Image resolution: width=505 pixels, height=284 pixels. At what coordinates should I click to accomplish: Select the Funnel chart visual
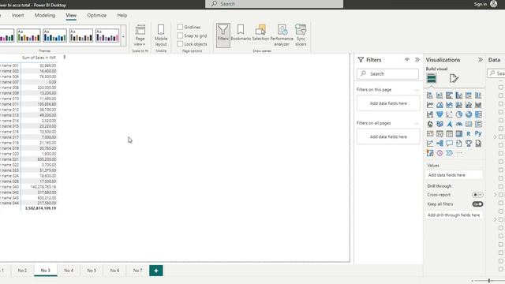click(440, 114)
